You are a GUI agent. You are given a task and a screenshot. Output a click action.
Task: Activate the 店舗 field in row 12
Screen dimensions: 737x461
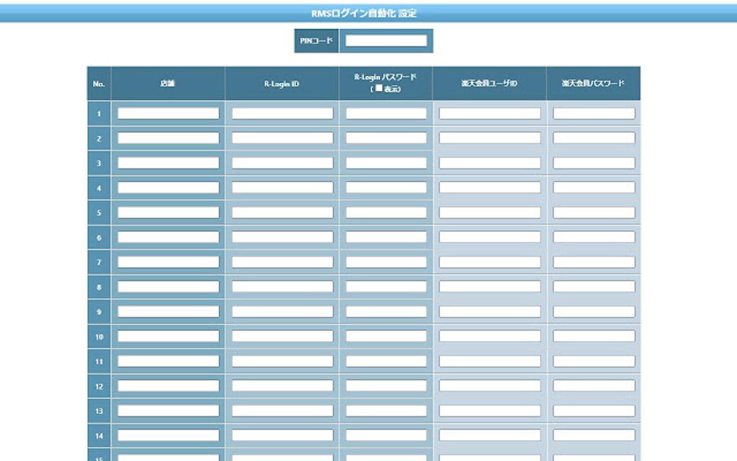[x=168, y=386]
